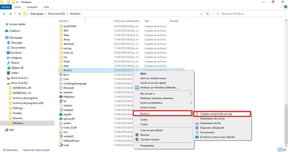Click the zip folder icon
288x152 pixels.
click(197, 114)
